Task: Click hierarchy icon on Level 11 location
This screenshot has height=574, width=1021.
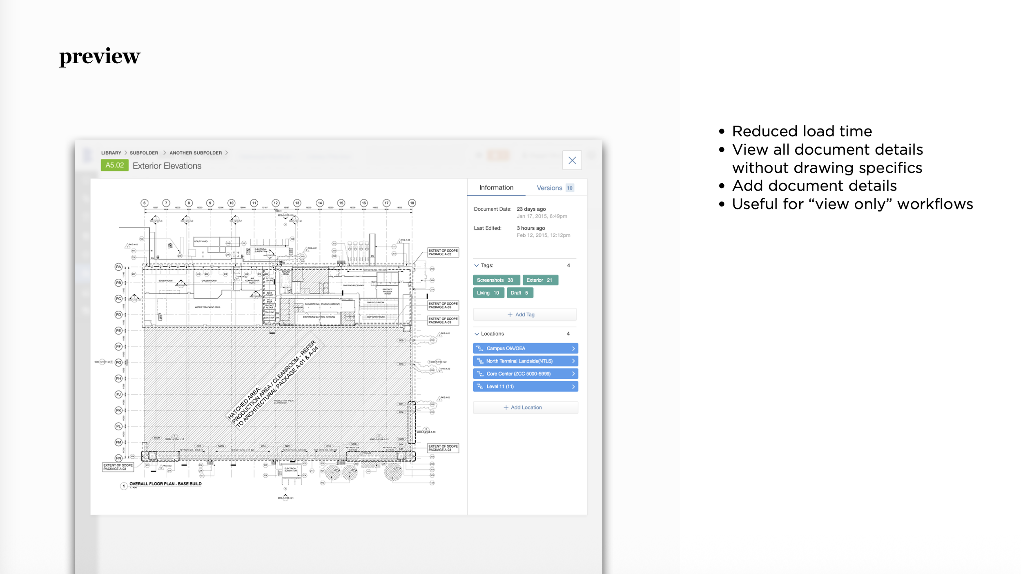Action: (480, 386)
